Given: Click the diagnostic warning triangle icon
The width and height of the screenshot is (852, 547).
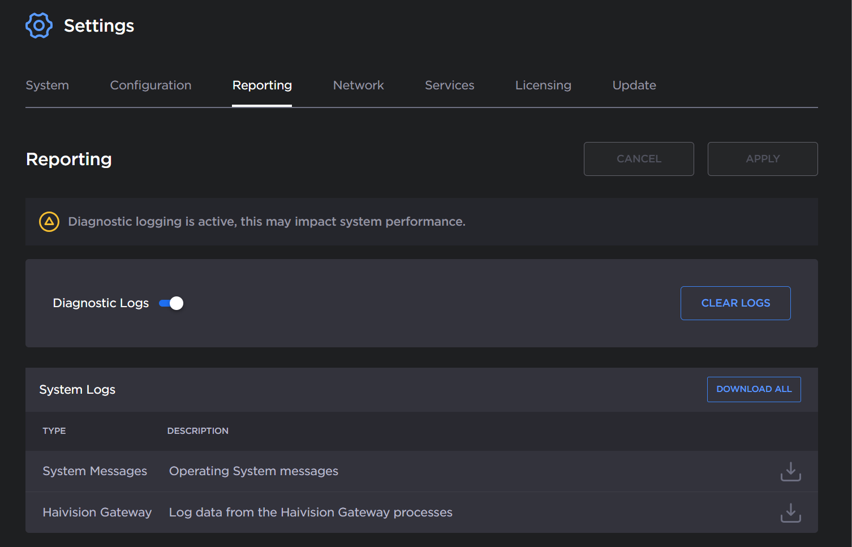Looking at the screenshot, I should [x=49, y=222].
